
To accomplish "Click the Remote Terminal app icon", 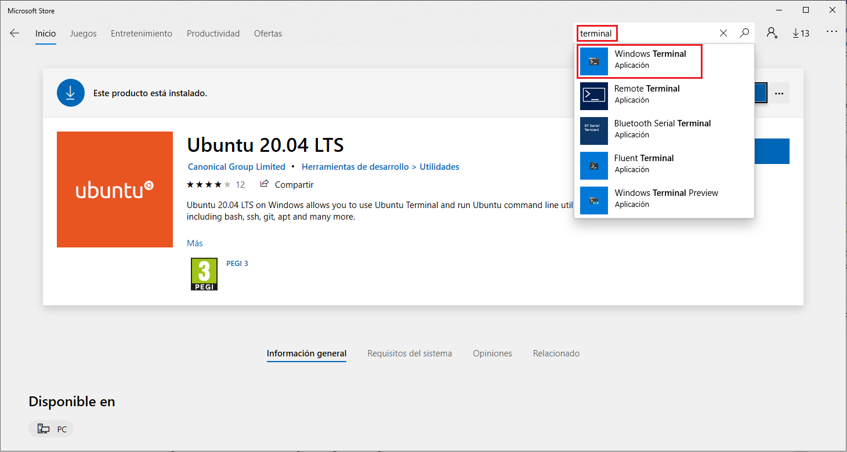I will click(593, 96).
